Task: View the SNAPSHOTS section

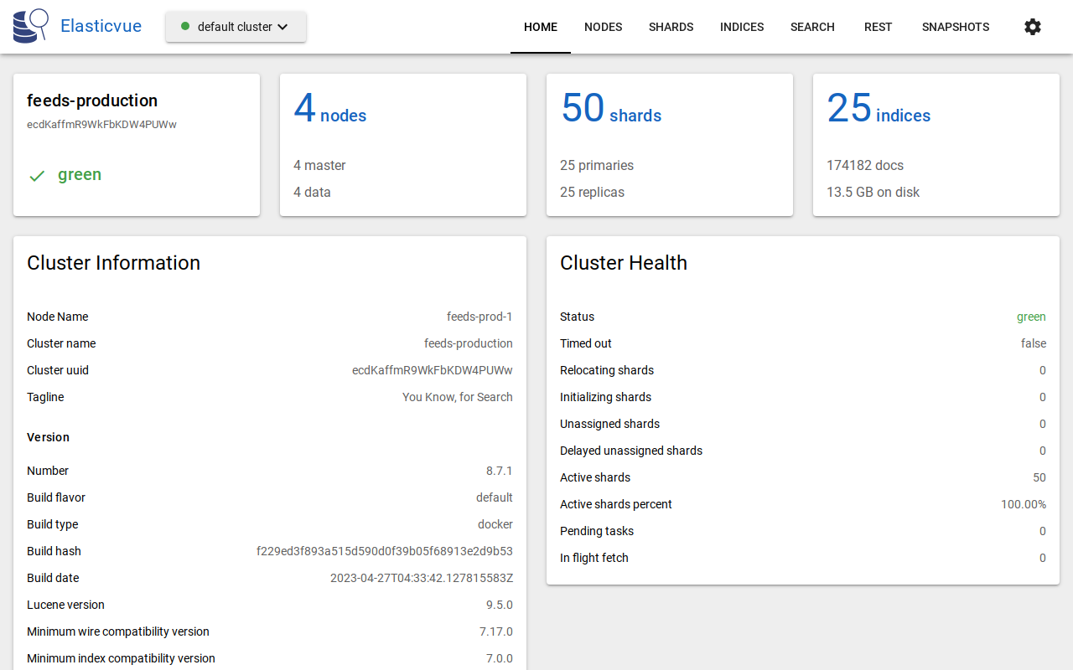Action: [955, 26]
